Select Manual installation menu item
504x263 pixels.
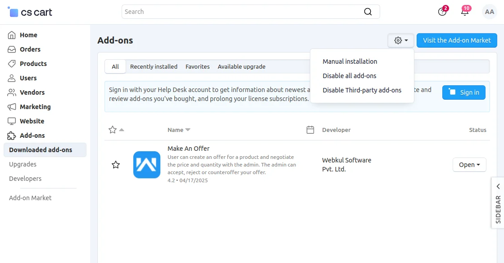click(x=350, y=61)
